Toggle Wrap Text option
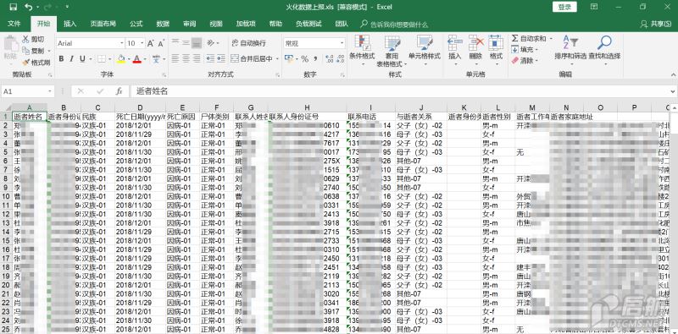This screenshot has width=678, height=334. tap(248, 43)
